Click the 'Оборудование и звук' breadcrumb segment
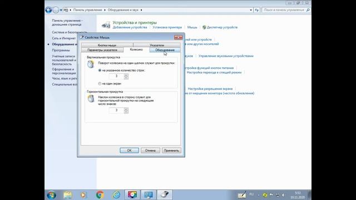 click(123, 10)
